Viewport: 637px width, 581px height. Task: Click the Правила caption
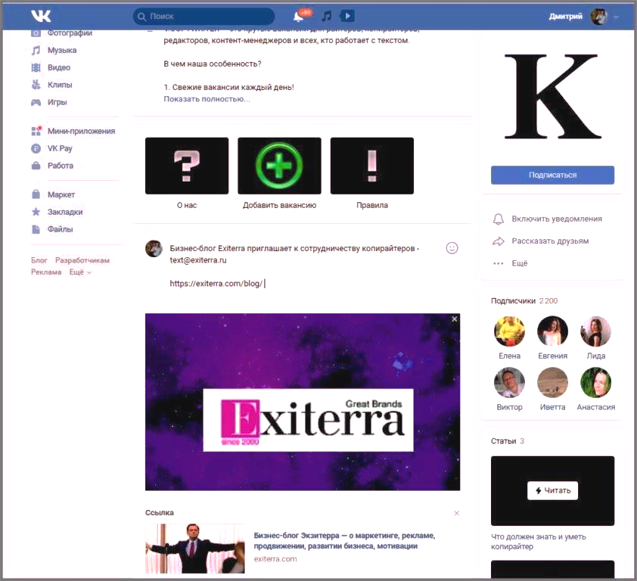(372, 206)
